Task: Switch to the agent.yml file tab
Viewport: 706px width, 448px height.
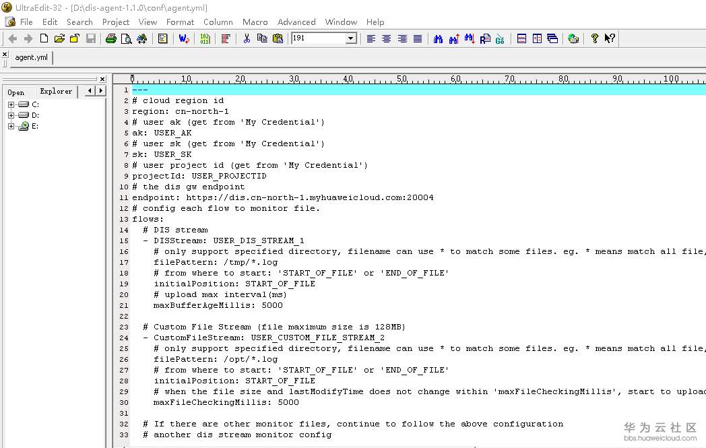Action: coord(31,58)
